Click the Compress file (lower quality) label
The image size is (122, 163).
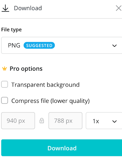pyautogui.click(x=51, y=101)
